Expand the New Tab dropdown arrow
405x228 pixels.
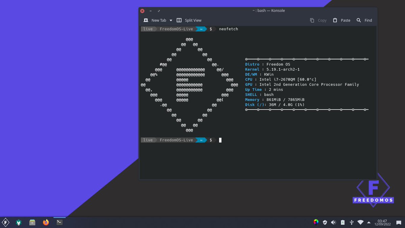tap(171, 20)
